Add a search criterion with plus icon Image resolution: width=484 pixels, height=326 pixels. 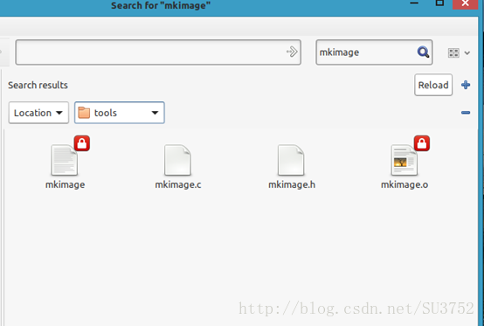coord(466,85)
